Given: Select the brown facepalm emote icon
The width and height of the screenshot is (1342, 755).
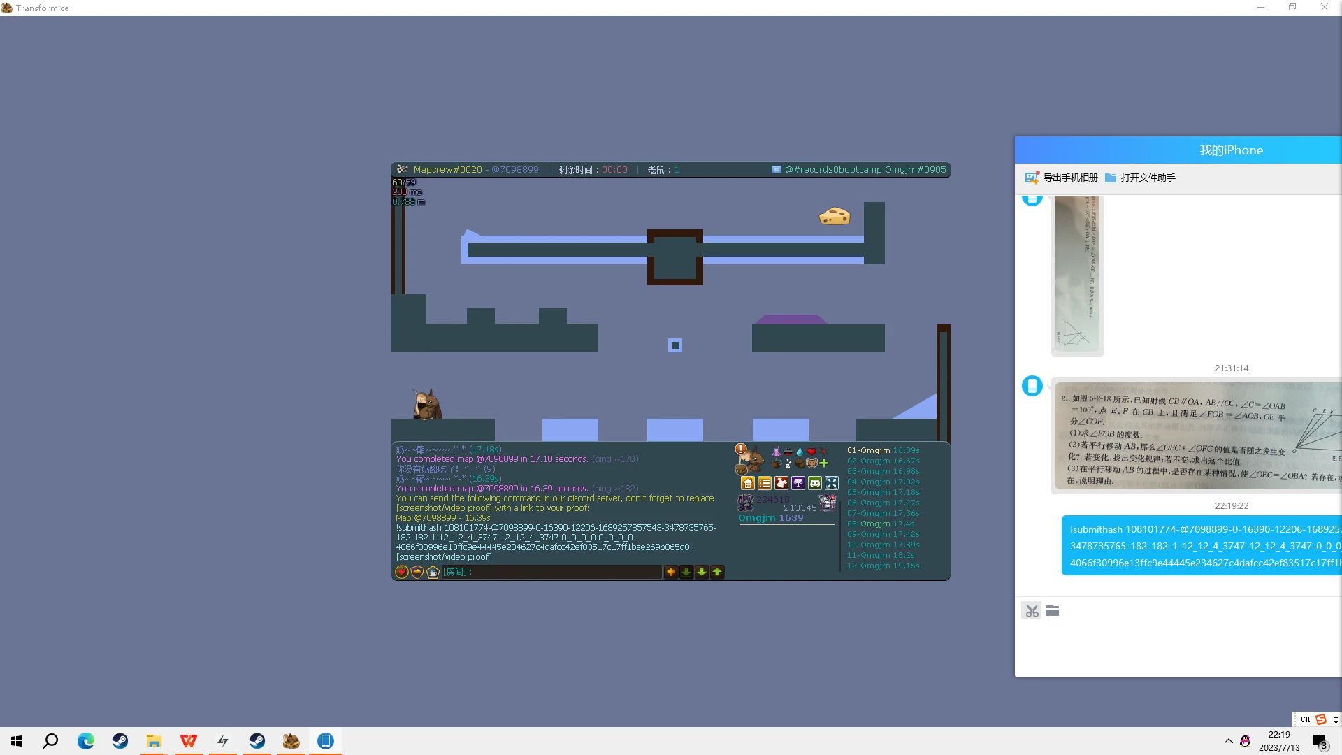Looking at the screenshot, I should (x=800, y=463).
